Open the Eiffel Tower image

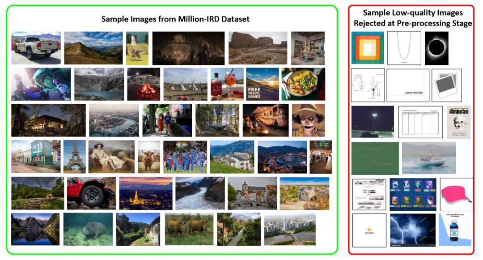(74, 157)
